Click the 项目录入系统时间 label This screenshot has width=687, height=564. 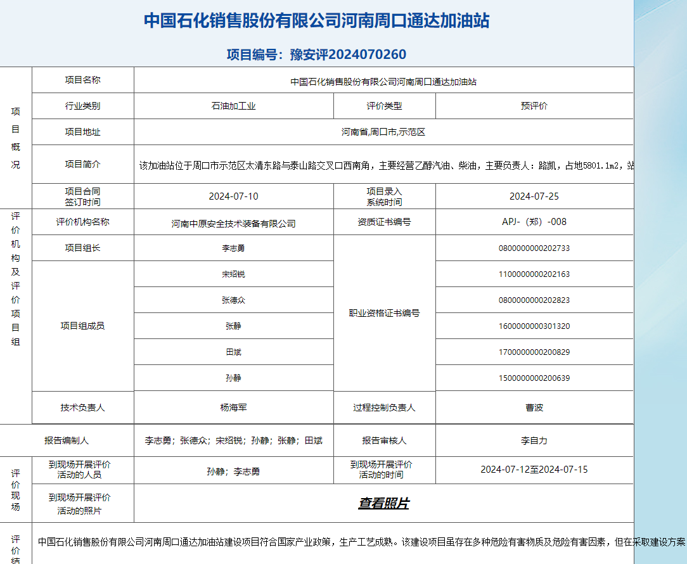(384, 196)
